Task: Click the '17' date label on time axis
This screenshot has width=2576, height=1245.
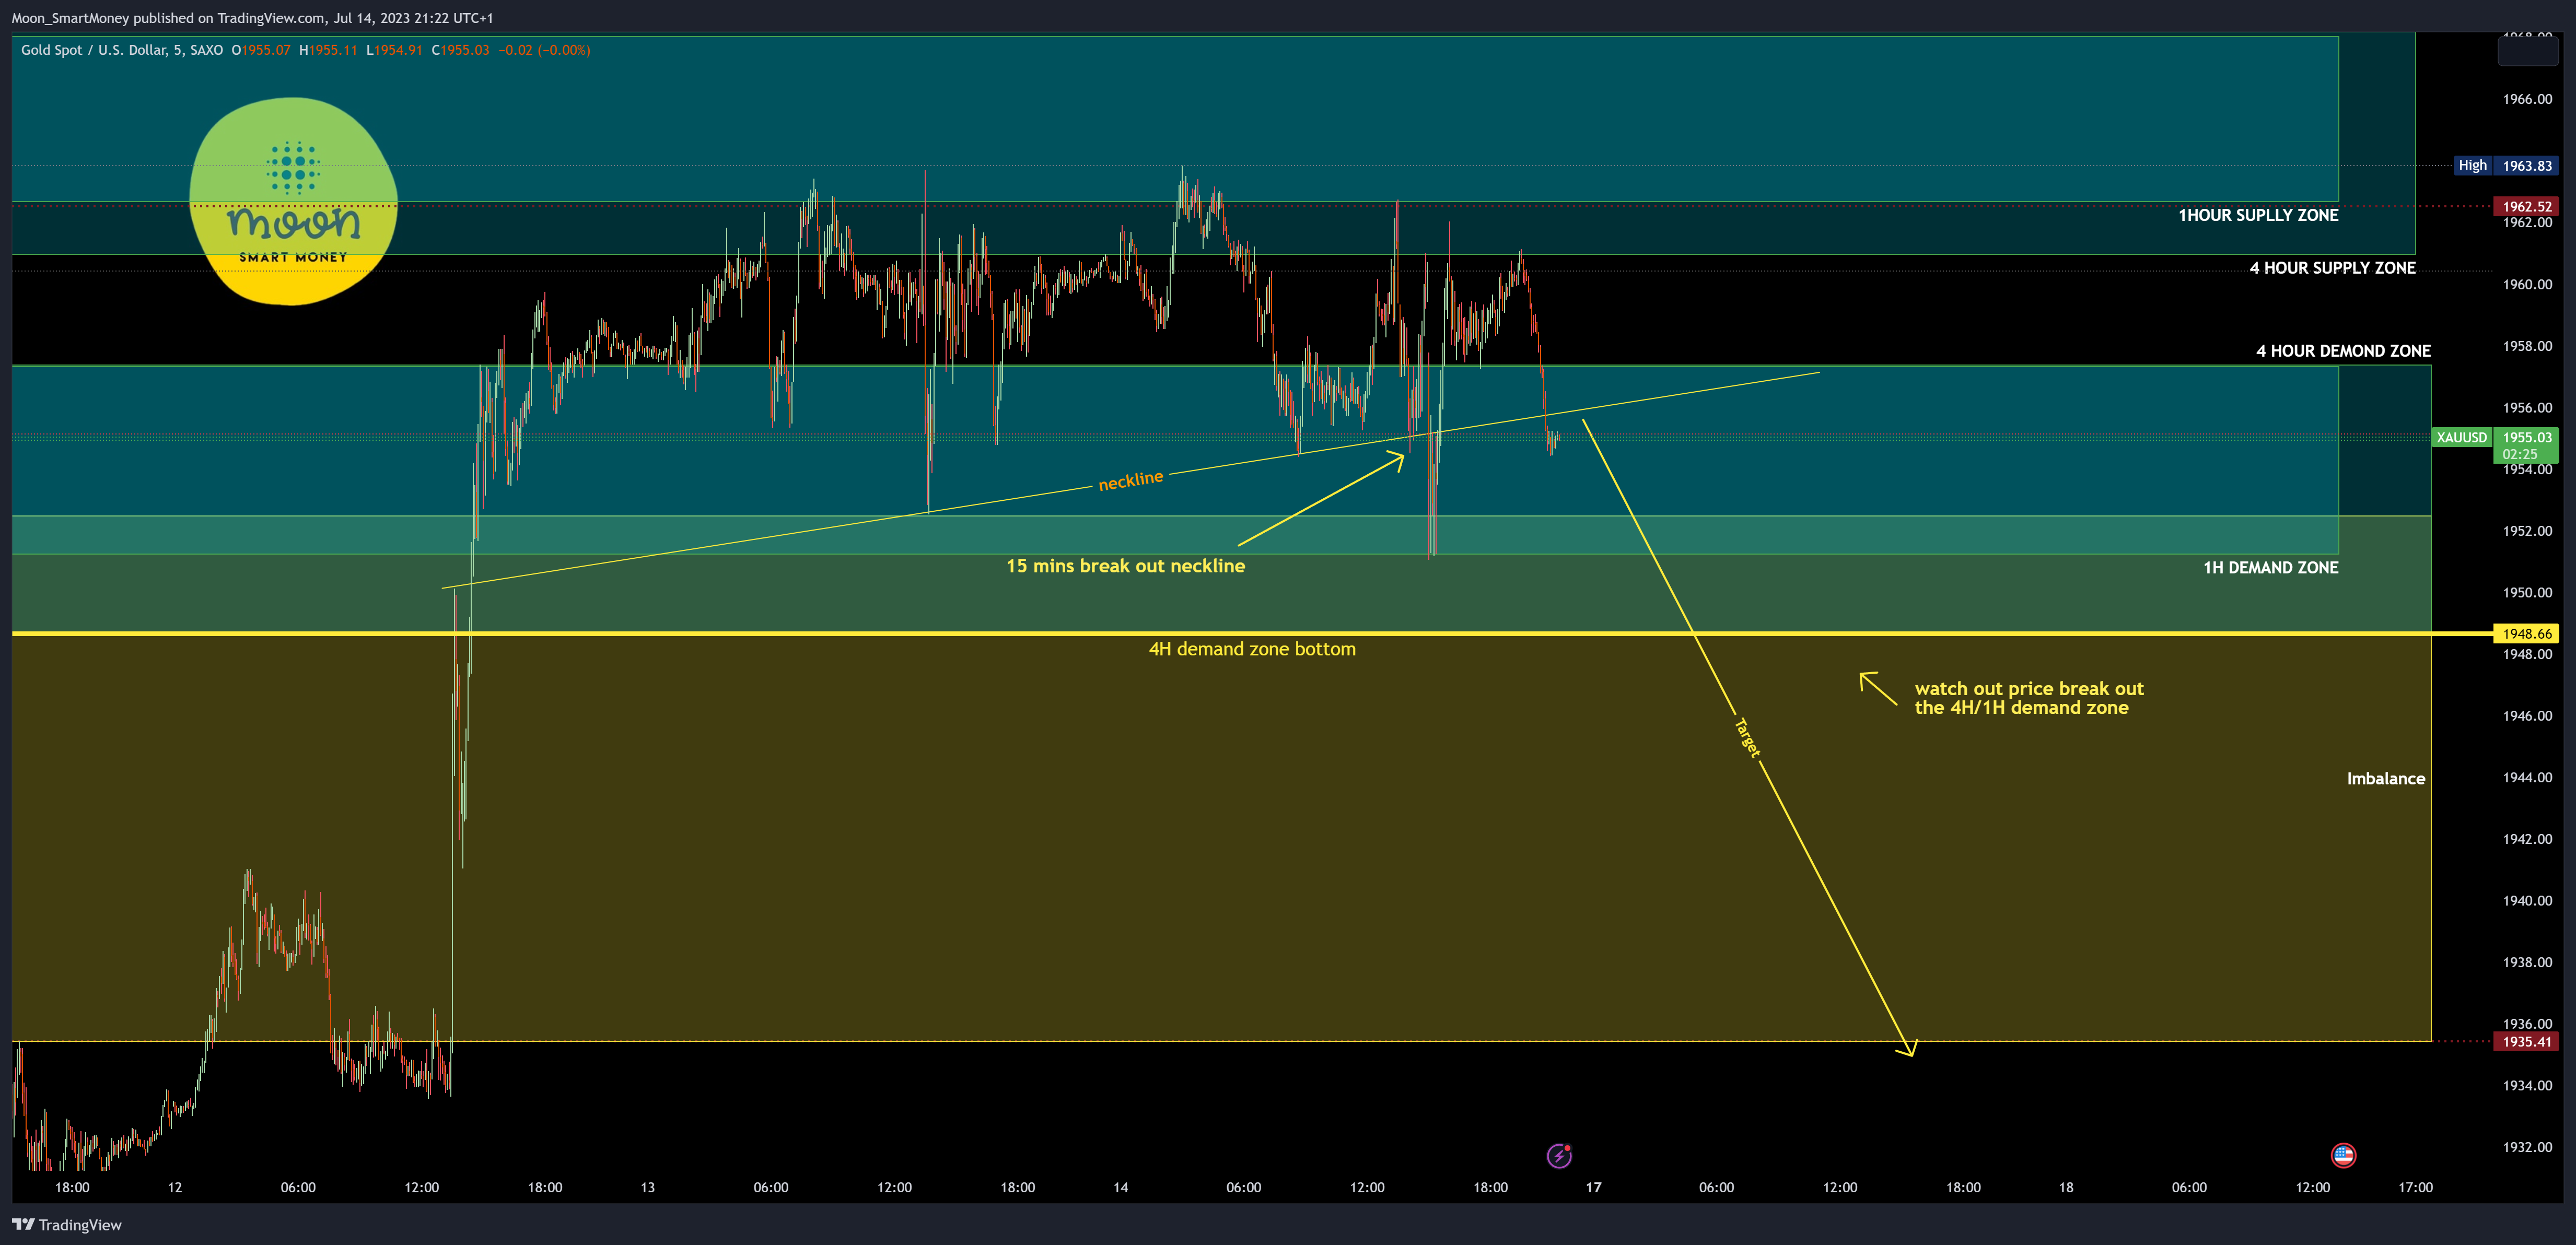Action: [x=1593, y=1188]
